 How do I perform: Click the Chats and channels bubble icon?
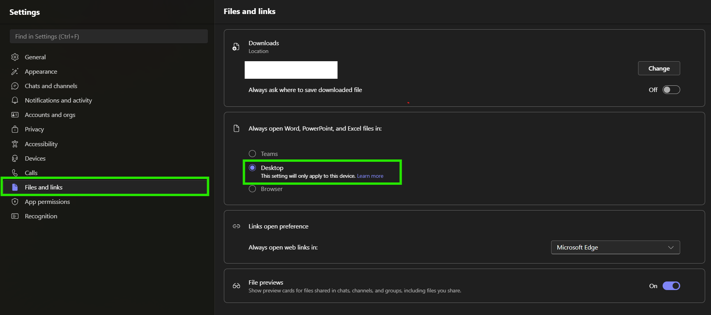[x=15, y=86]
